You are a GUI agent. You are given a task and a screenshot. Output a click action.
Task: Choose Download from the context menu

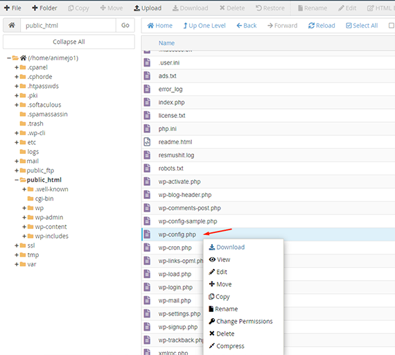click(227, 247)
